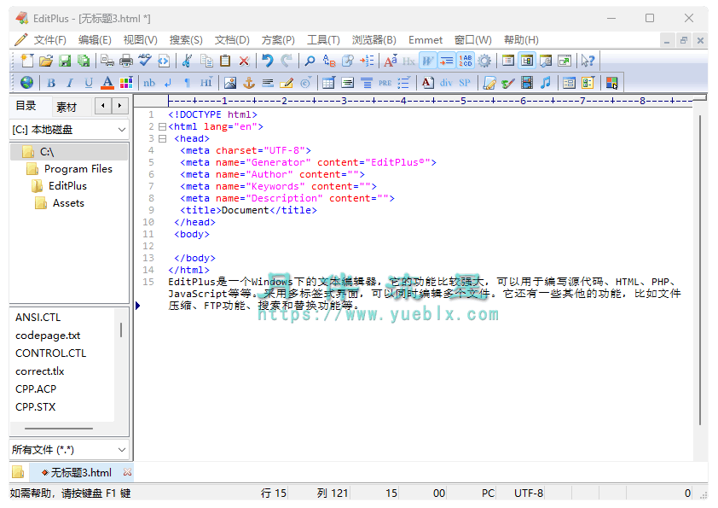Toggle line numbers display button
Viewport: 718px width, 508px height.
[466, 61]
